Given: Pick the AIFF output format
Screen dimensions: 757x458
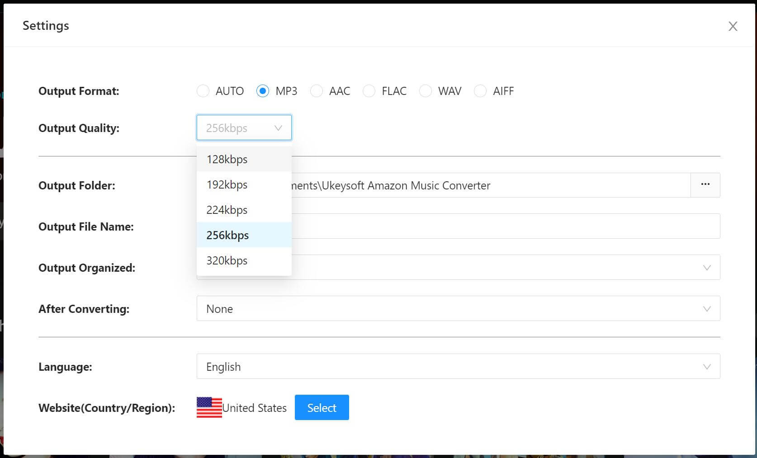Looking at the screenshot, I should click(480, 91).
